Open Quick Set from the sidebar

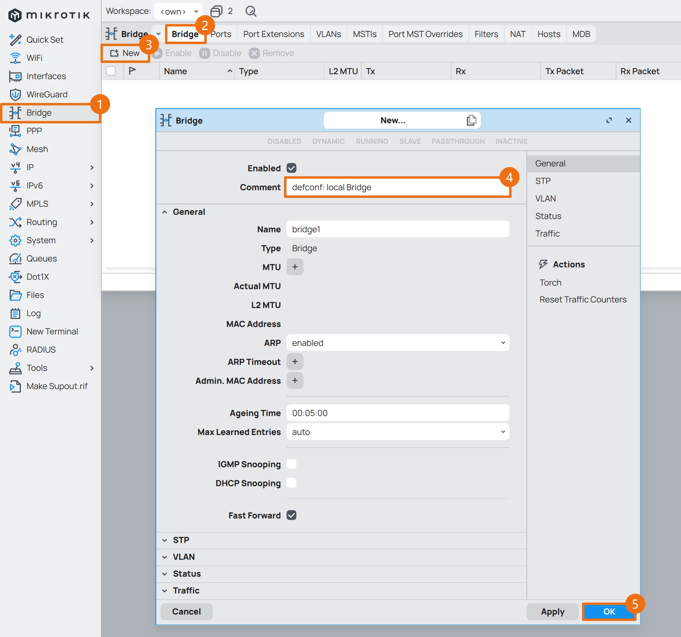tap(45, 40)
